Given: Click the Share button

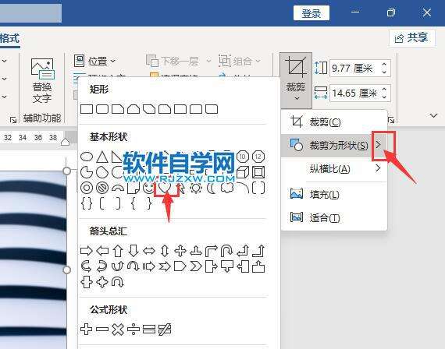Looking at the screenshot, I should pos(411,37).
